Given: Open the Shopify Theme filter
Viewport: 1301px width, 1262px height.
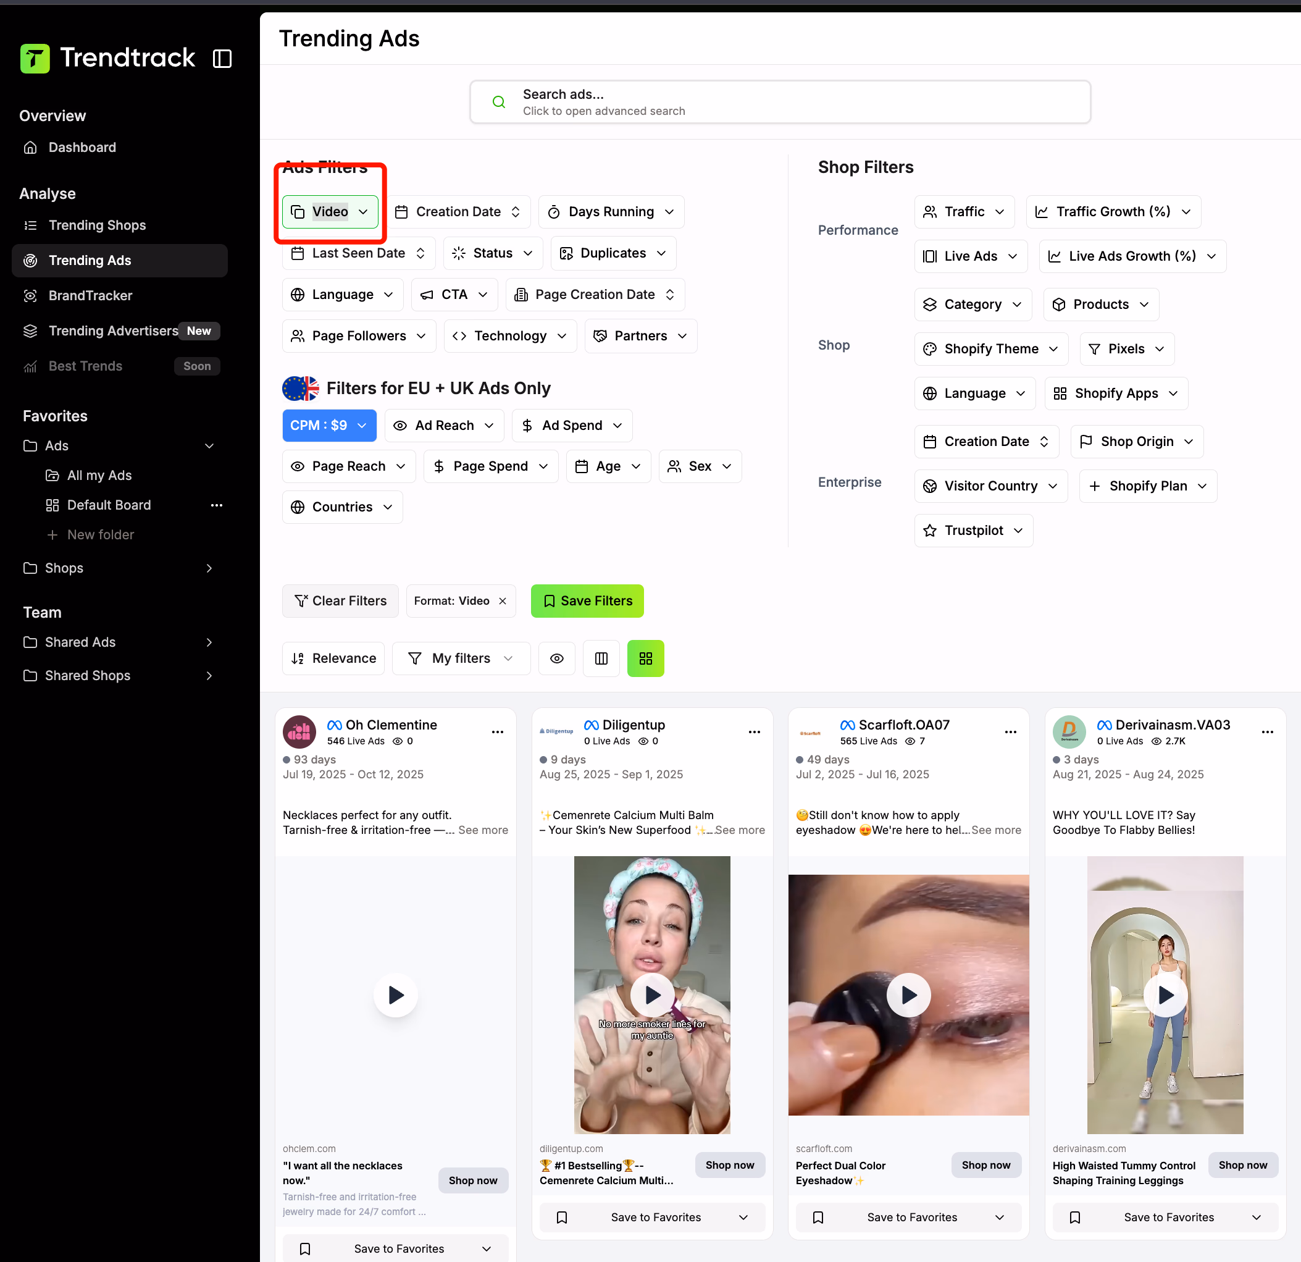Looking at the screenshot, I should 990,349.
